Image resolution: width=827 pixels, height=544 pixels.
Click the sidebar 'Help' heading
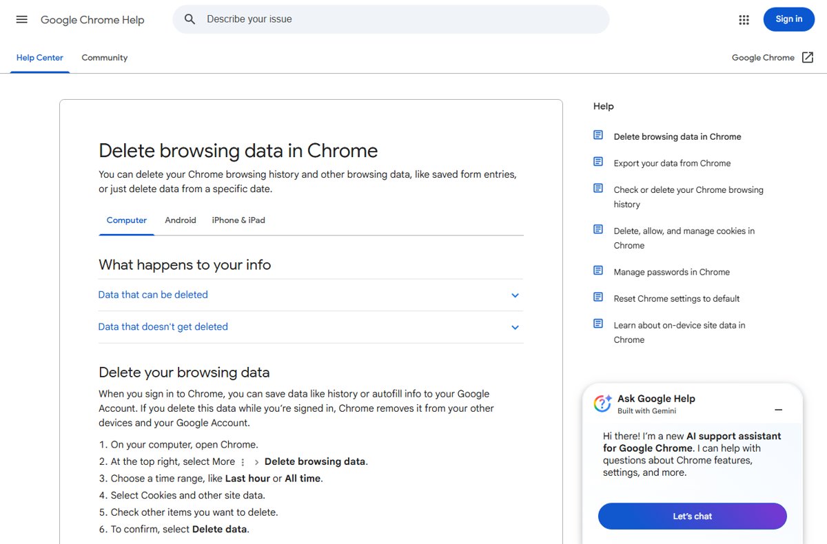point(603,106)
